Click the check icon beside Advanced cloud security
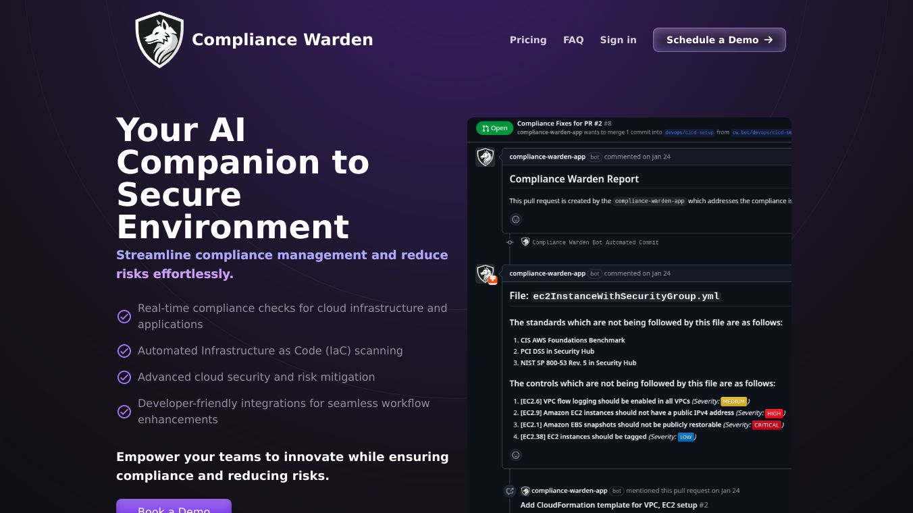This screenshot has width=913, height=513. click(x=124, y=377)
